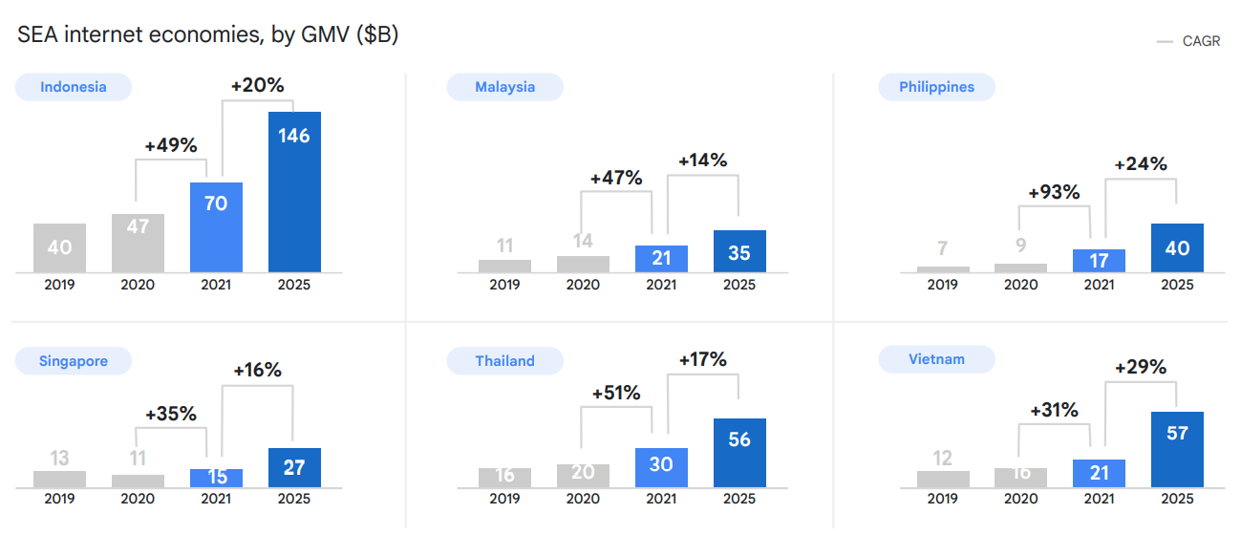Select the Malaysia country label pill
1241x535 pixels.
point(504,87)
